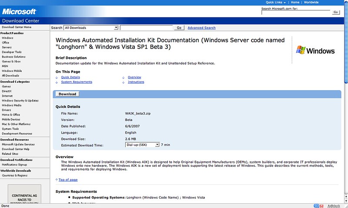Viewport: 348px width, 208px height.
Task: Jump to System Requirements section link
Action: [x=77, y=82]
